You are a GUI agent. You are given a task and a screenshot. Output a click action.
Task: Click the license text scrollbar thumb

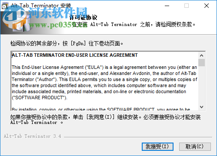click(x=201, y=62)
